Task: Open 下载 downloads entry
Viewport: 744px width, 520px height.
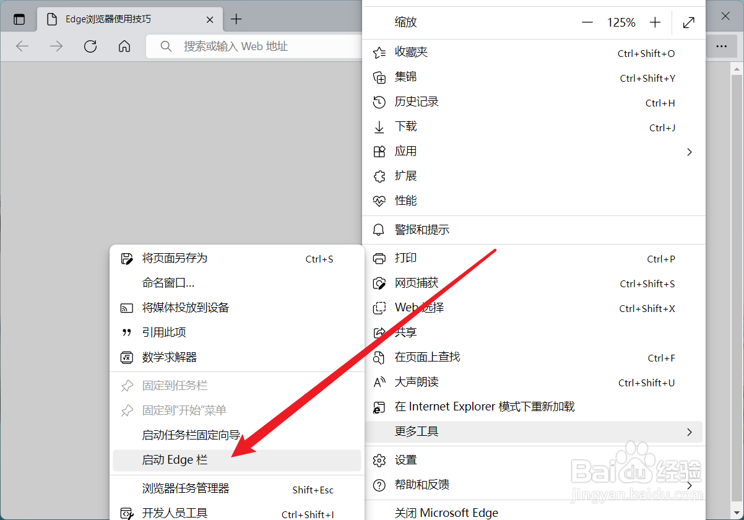Action: point(534,127)
